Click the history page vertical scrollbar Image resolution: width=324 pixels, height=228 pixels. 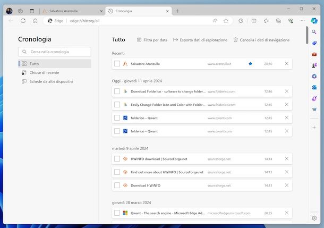307,35
